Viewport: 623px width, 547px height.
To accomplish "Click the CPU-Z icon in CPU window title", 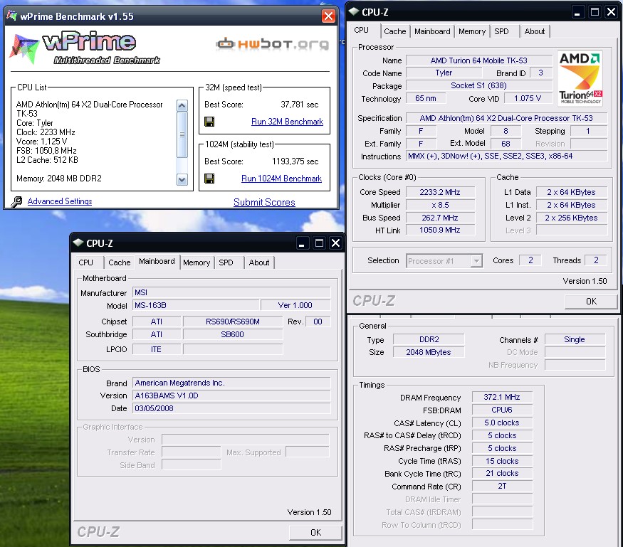I will [x=354, y=11].
